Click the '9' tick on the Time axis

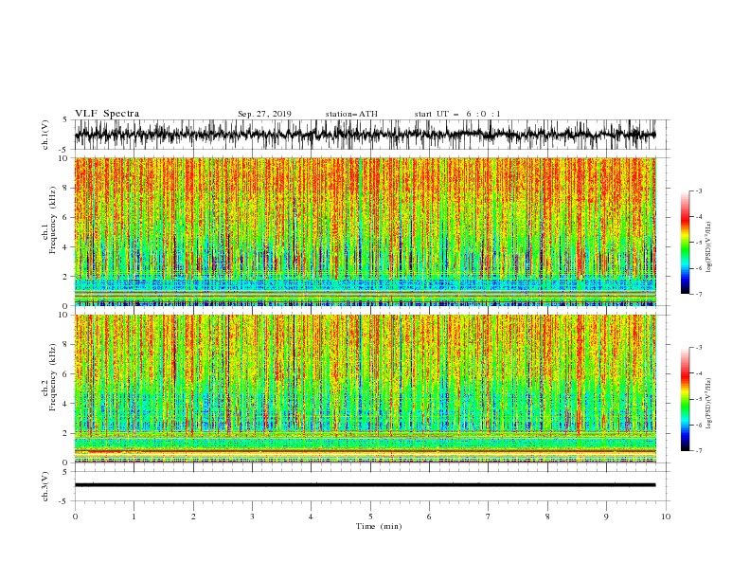point(606,517)
